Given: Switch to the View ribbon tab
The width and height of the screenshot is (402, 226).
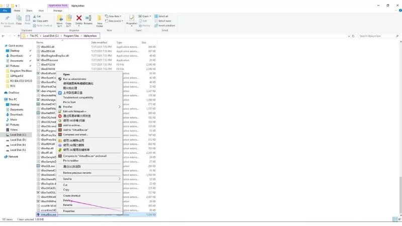Looking at the screenshot, I should click(x=41, y=11).
